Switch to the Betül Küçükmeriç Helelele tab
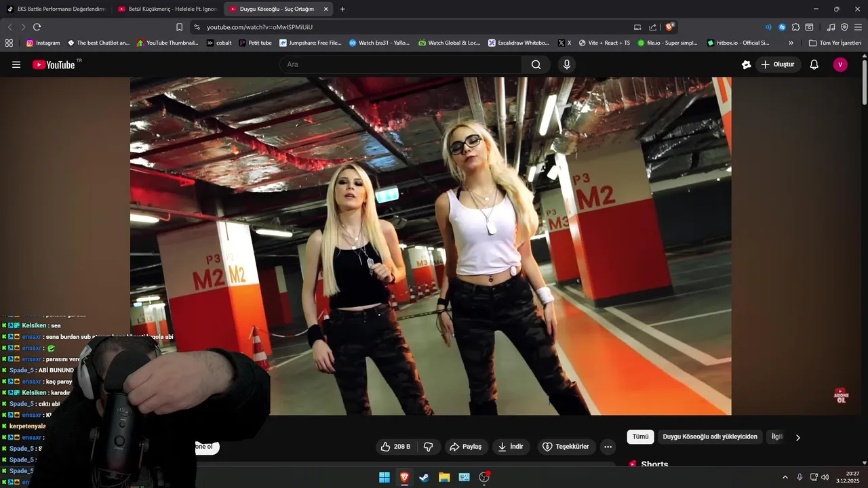Image resolution: width=868 pixels, height=488 pixels. (x=167, y=9)
